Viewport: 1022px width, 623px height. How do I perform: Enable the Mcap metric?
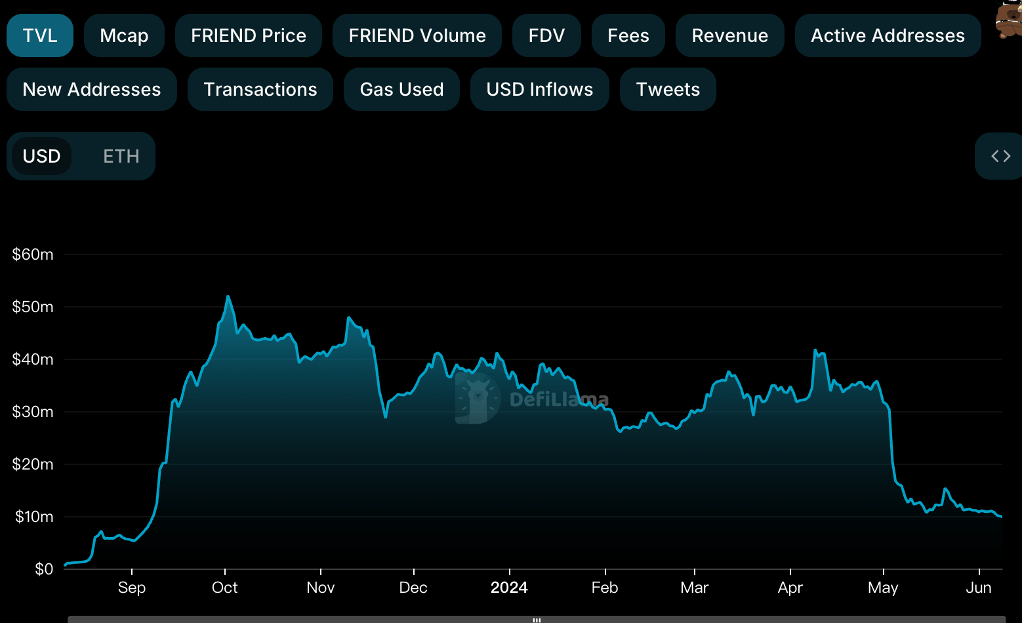[124, 35]
